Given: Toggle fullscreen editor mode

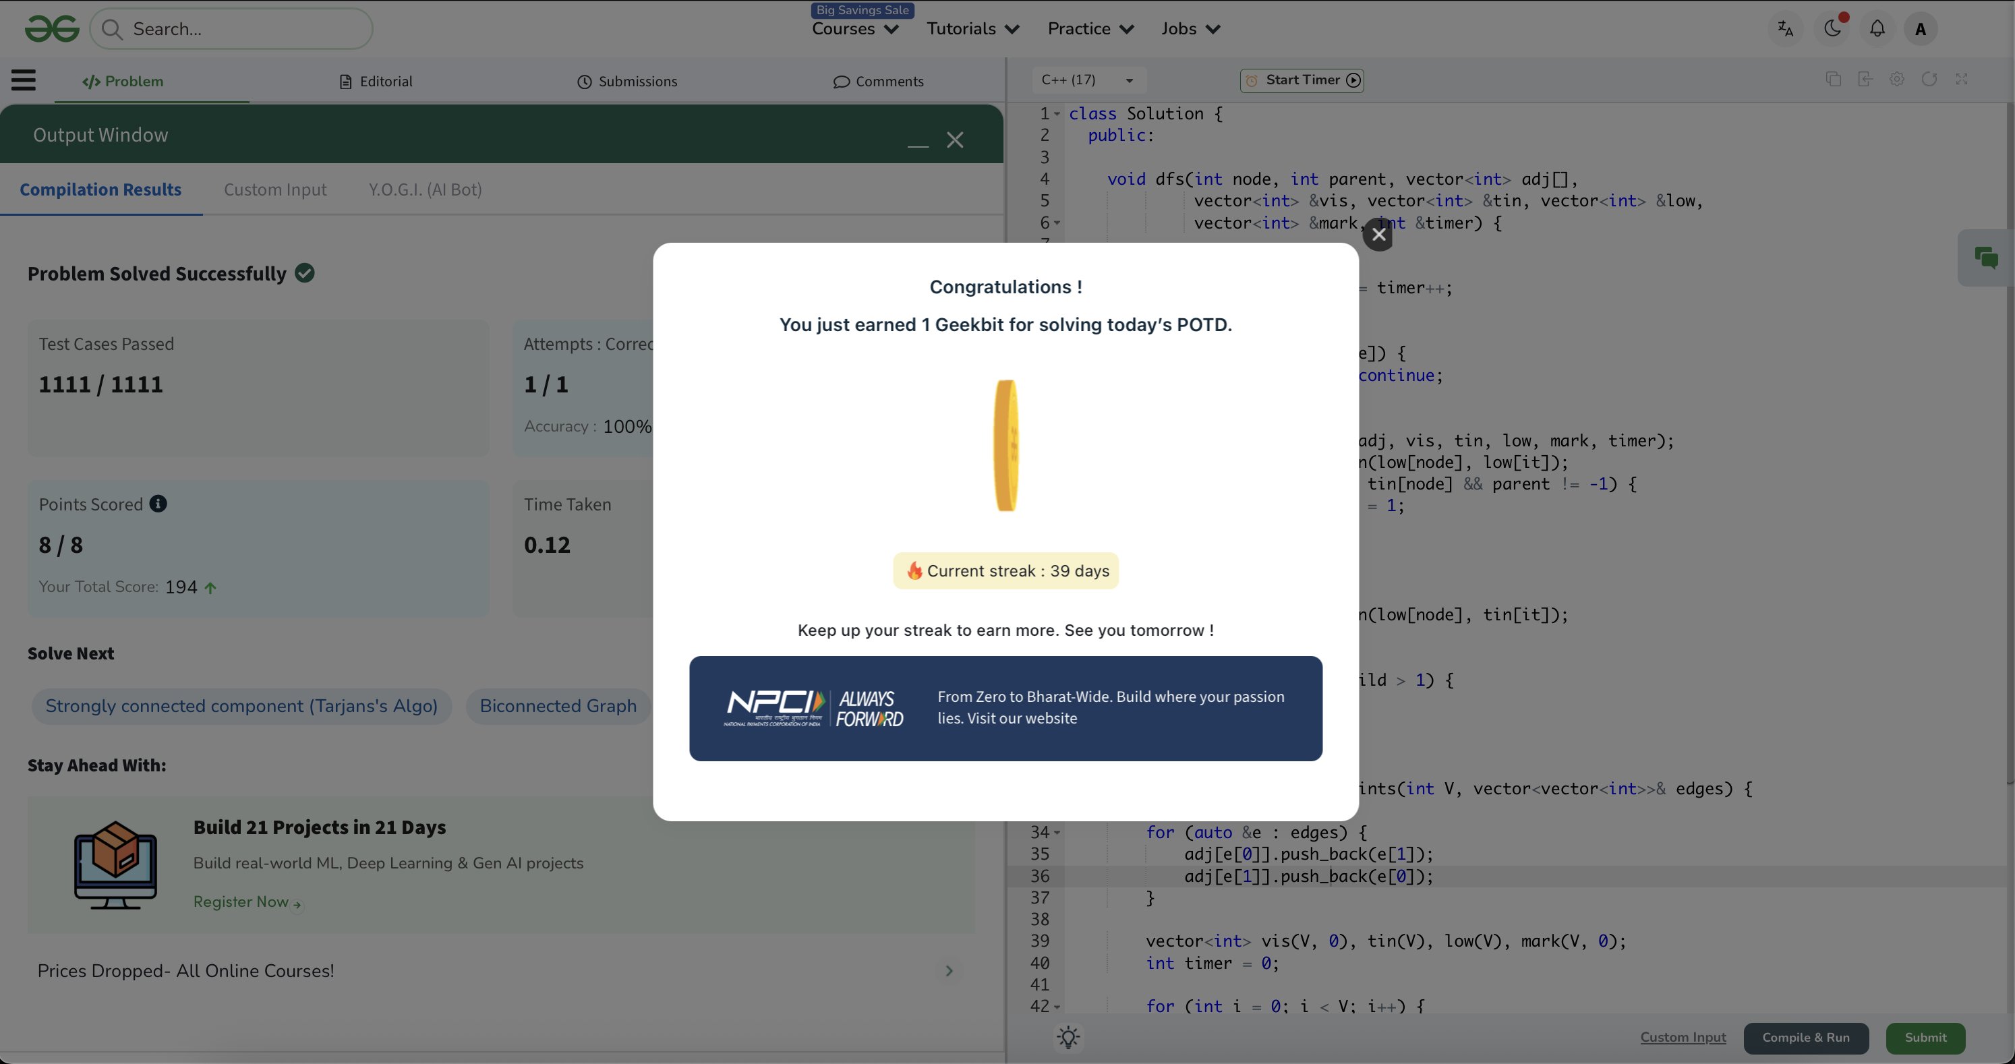Looking at the screenshot, I should click(x=1961, y=79).
